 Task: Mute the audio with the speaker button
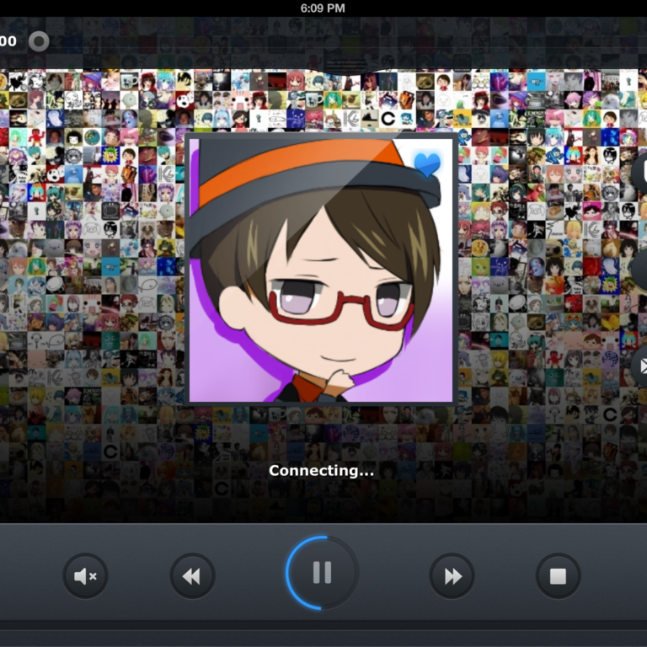coord(85,576)
